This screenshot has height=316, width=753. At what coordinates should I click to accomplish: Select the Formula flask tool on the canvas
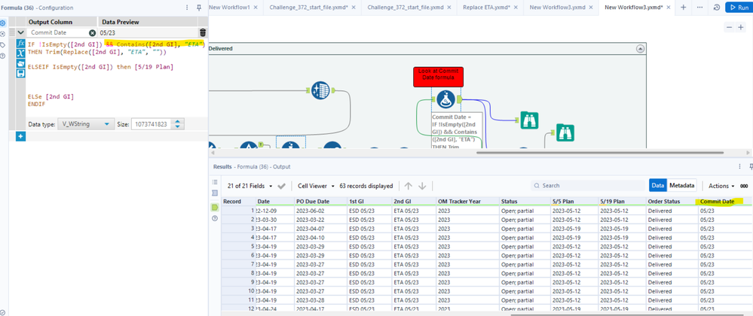446,99
